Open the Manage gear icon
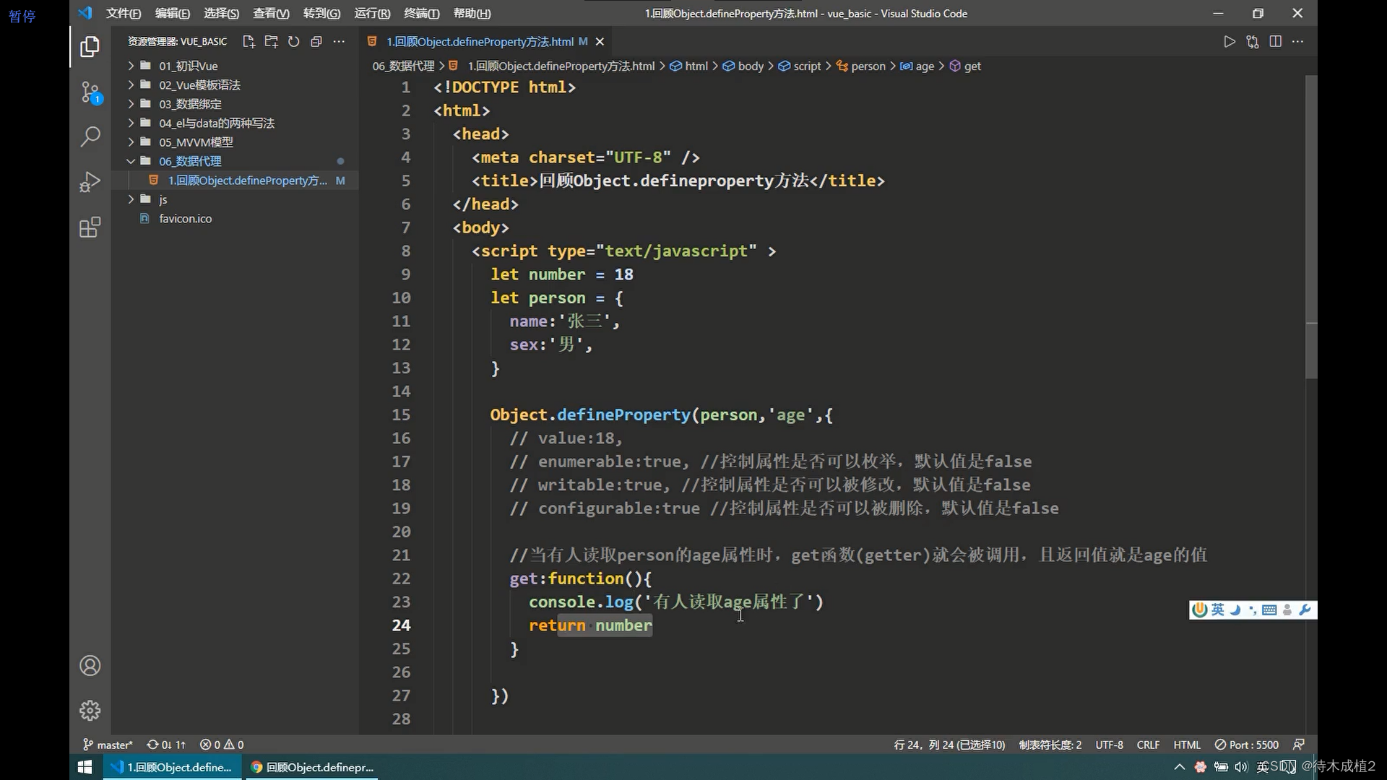This screenshot has height=780, width=1387. tap(90, 711)
